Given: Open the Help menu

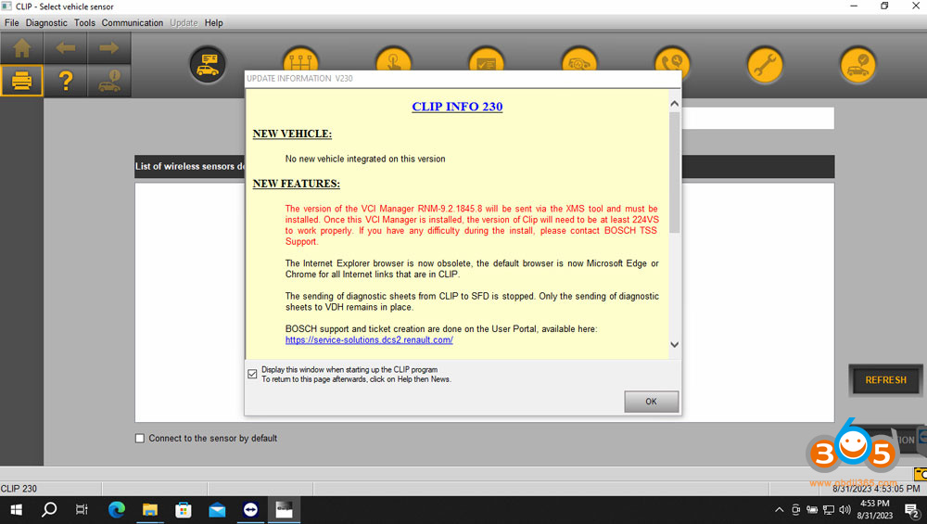Looking at the screenshot, I should pos(214,23).
